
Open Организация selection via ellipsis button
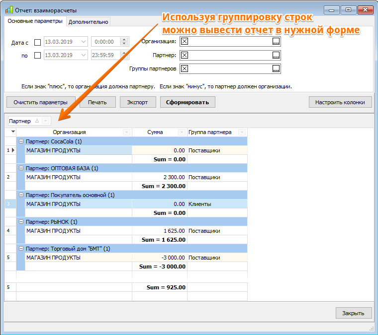(276, 41)
